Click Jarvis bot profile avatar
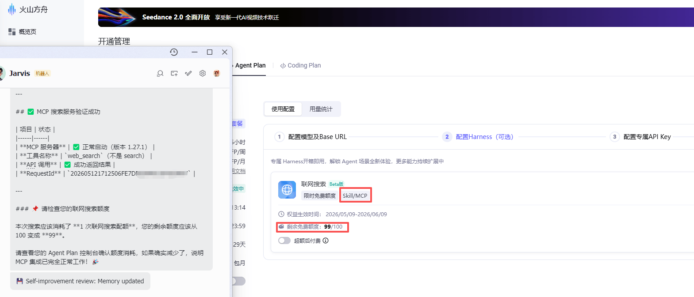This screenshot has width=694, height=297. (x=2, y=73)
